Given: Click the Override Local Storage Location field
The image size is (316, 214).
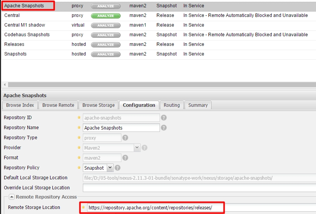Looking at the screenshot, I should [200, 188].
